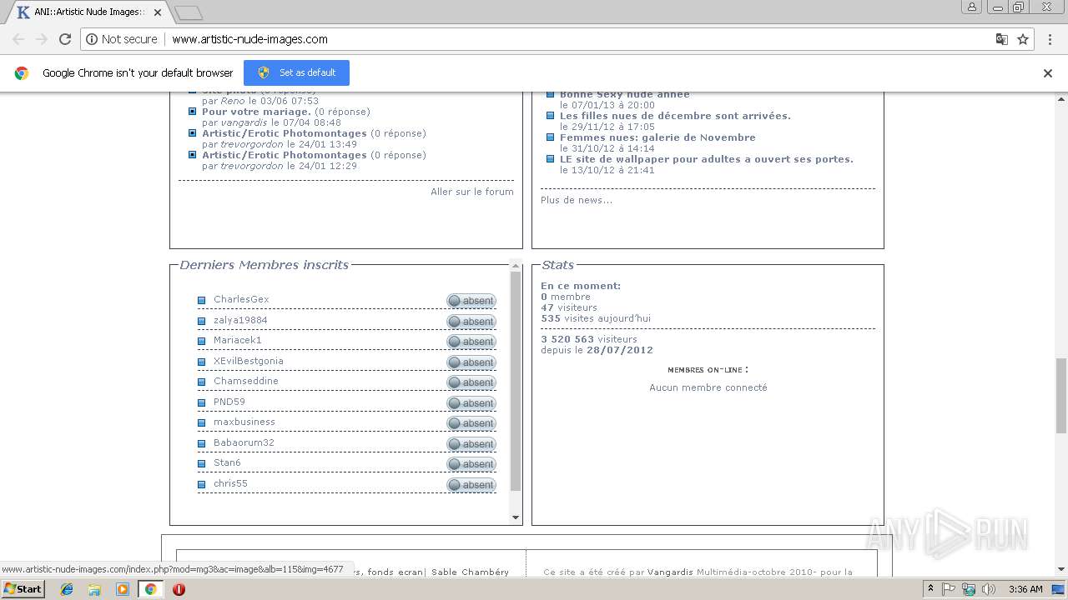The image size is (1068, 600).
Task: Click the absent status badge for chris55
Action: [x=471, y=485]
